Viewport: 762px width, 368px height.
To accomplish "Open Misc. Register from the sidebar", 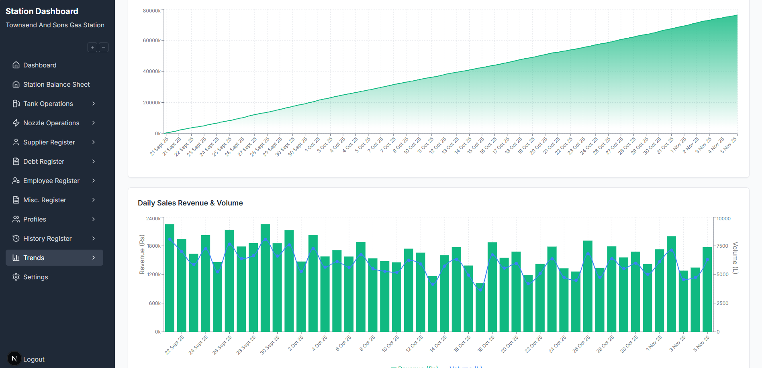I will (44, 199).
